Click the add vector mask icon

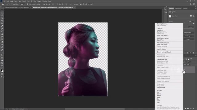pos(194,16)
